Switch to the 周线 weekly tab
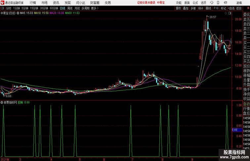This screenshot has height=161, width=250. 70,8
